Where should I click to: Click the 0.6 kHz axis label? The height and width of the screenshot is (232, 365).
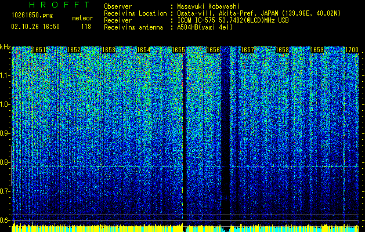5,220
